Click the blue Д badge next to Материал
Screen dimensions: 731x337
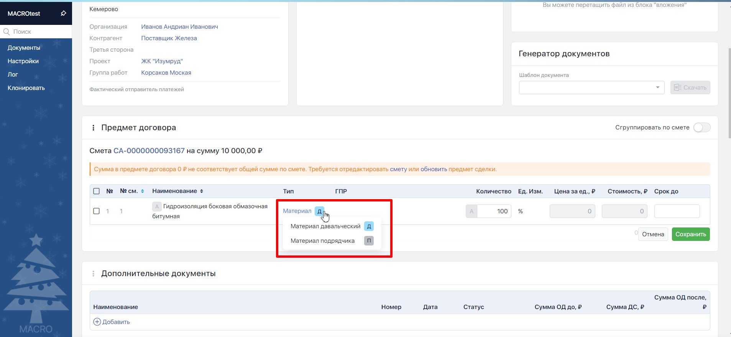319,211
